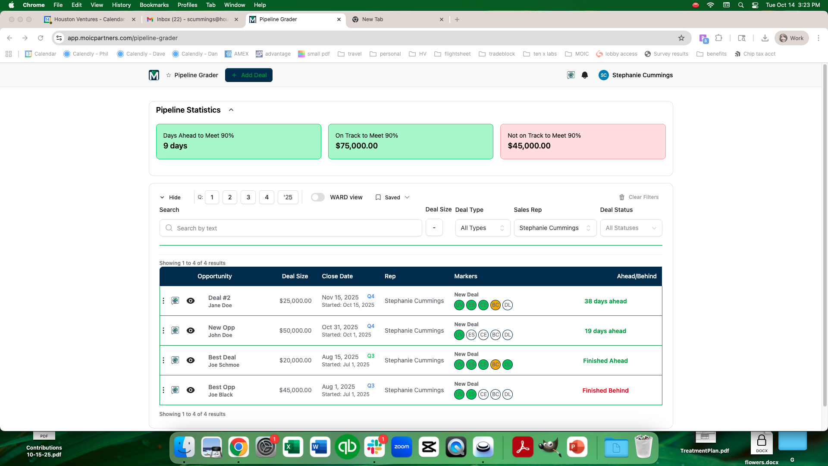Toggle the eye icon for Best Deal
828x466 pixels.
pyautogui.click(x=191, y=360)
